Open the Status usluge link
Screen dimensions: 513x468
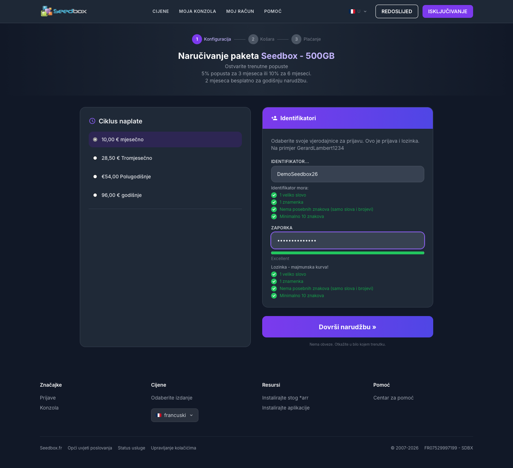point(131,448)
